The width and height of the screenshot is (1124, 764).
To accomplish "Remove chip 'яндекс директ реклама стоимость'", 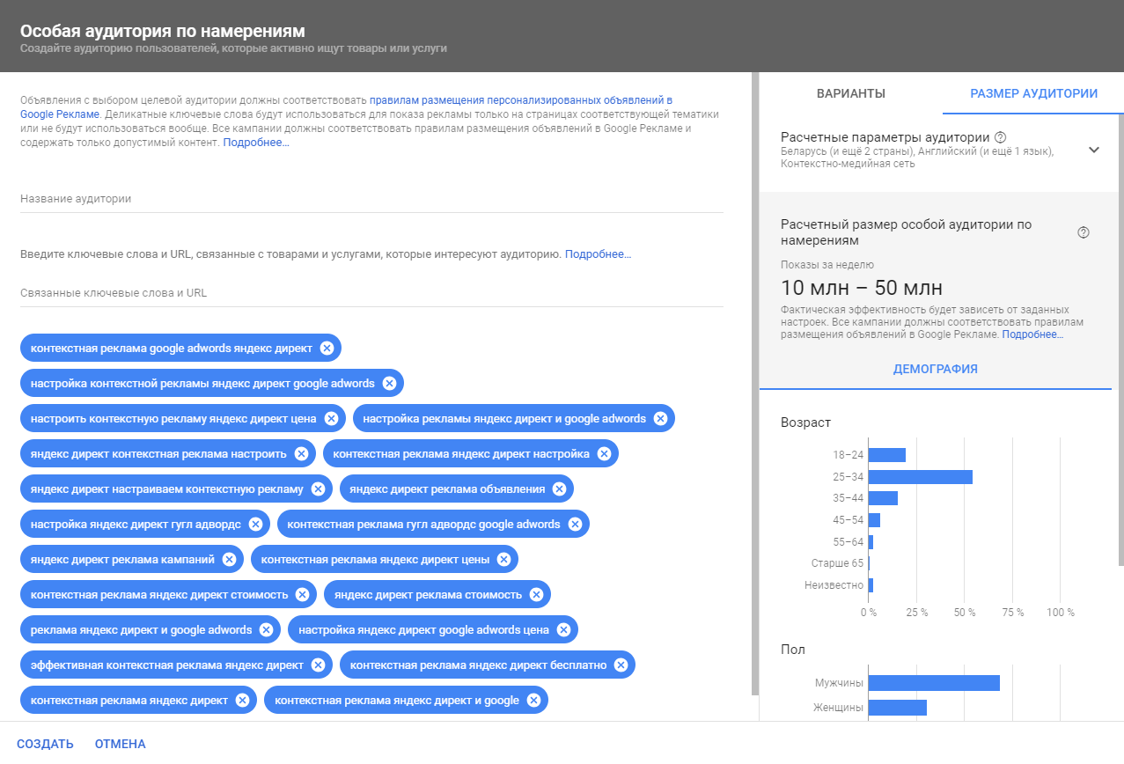I will coord(536,595).
